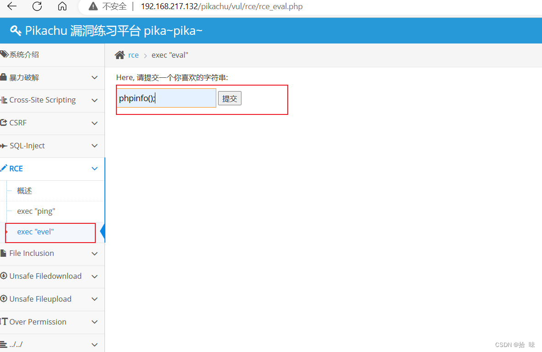Click the Unsafe Filedownload target icon
Screen dimensions: 542x352
(x=4, y=276)
